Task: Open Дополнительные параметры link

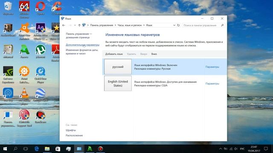Action: coord(82,45)
